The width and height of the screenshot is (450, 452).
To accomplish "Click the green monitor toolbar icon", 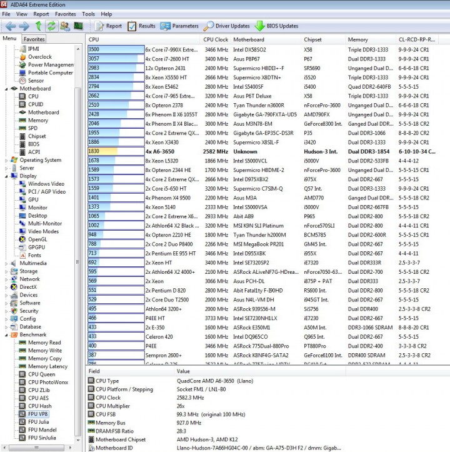I will click(78, 26).
